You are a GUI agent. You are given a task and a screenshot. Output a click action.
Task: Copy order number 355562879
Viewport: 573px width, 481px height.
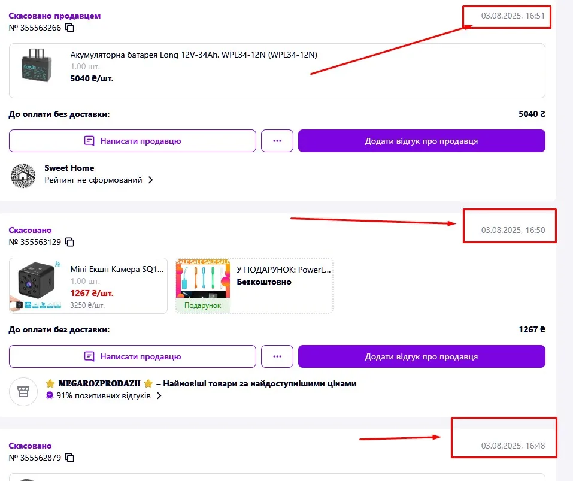[70, 458]
